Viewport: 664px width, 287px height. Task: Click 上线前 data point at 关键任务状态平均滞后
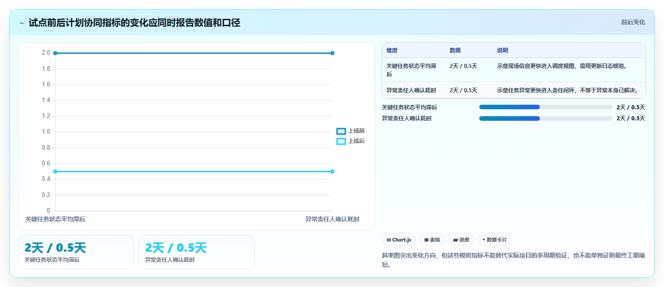(55, 53)
